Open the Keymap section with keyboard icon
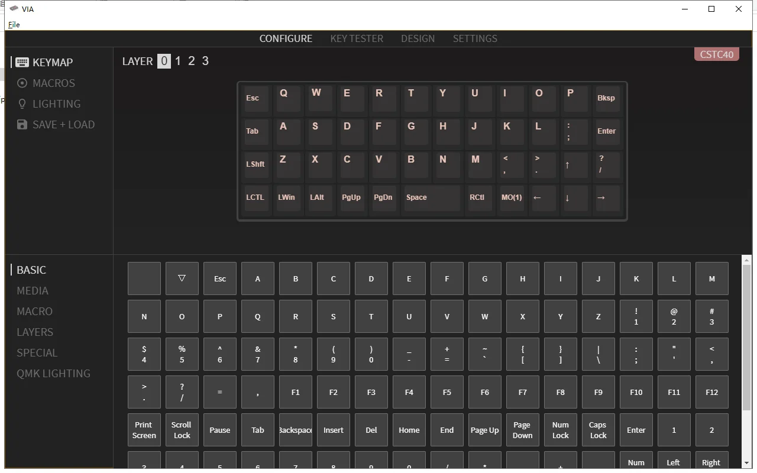Image resolution: width=757 pixels, height=473 pixels. (x=45, y=63)
